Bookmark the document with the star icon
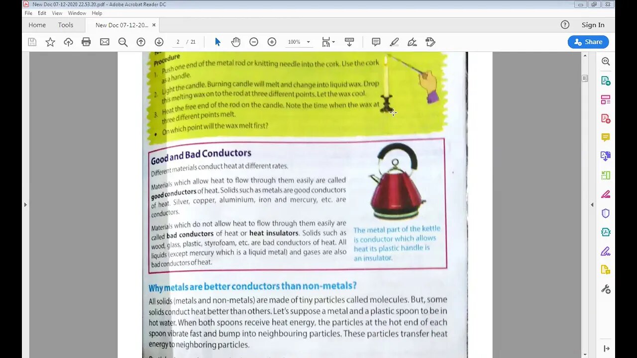637x358 pixels. 50,42
